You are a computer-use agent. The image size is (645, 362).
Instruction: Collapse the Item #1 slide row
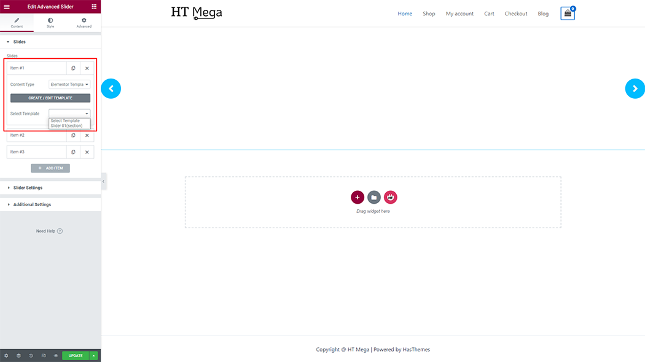pos(36,68)
